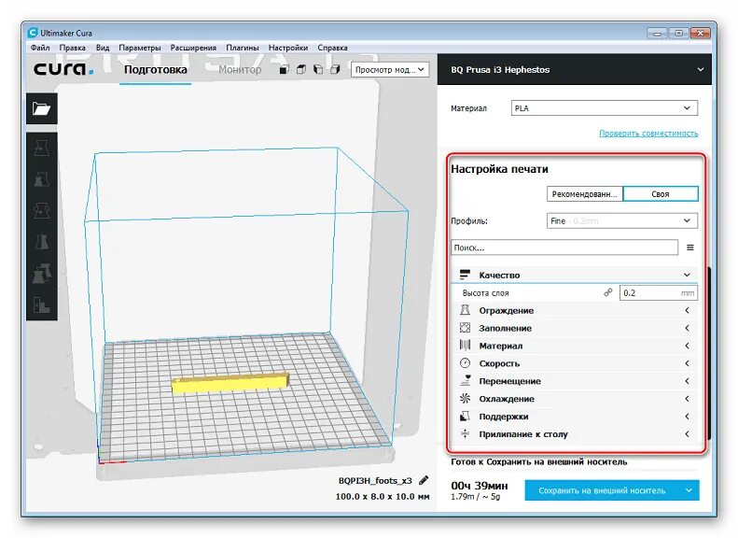Viewport: 738px width, 538px height.
Task: Switch camera to front view cube icon
Action: tap(284, 70)
